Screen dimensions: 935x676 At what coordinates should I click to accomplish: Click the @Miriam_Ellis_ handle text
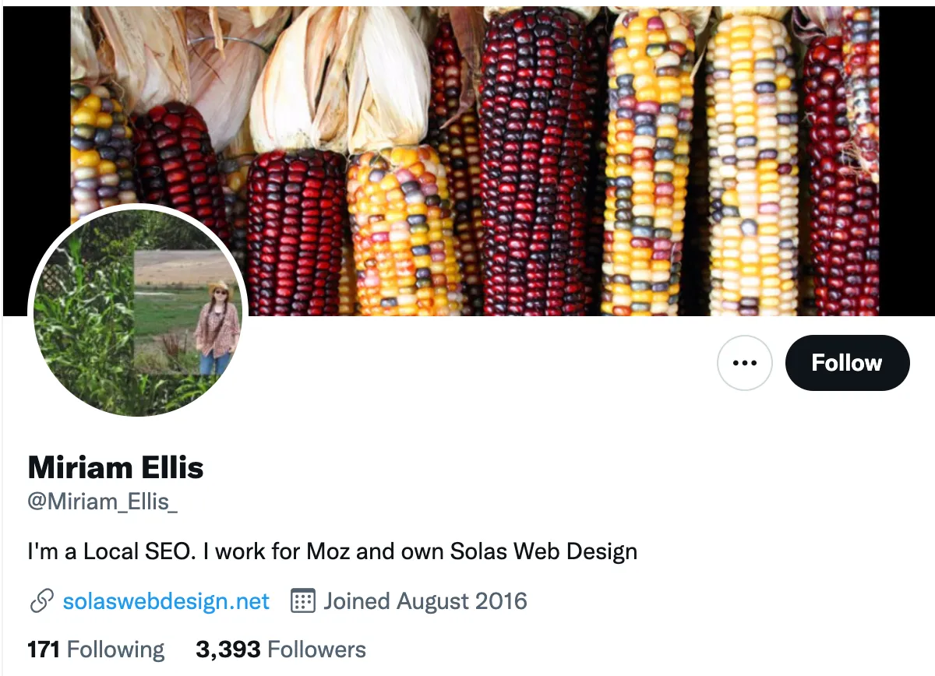click(x=102, y=502)
